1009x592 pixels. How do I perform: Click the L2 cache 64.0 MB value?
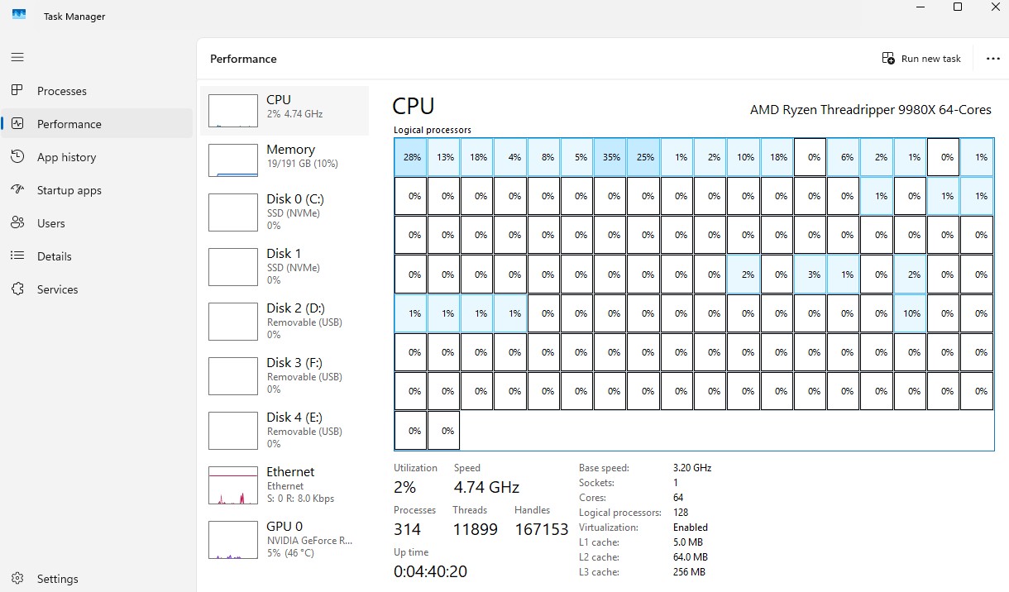coord(691,557)
